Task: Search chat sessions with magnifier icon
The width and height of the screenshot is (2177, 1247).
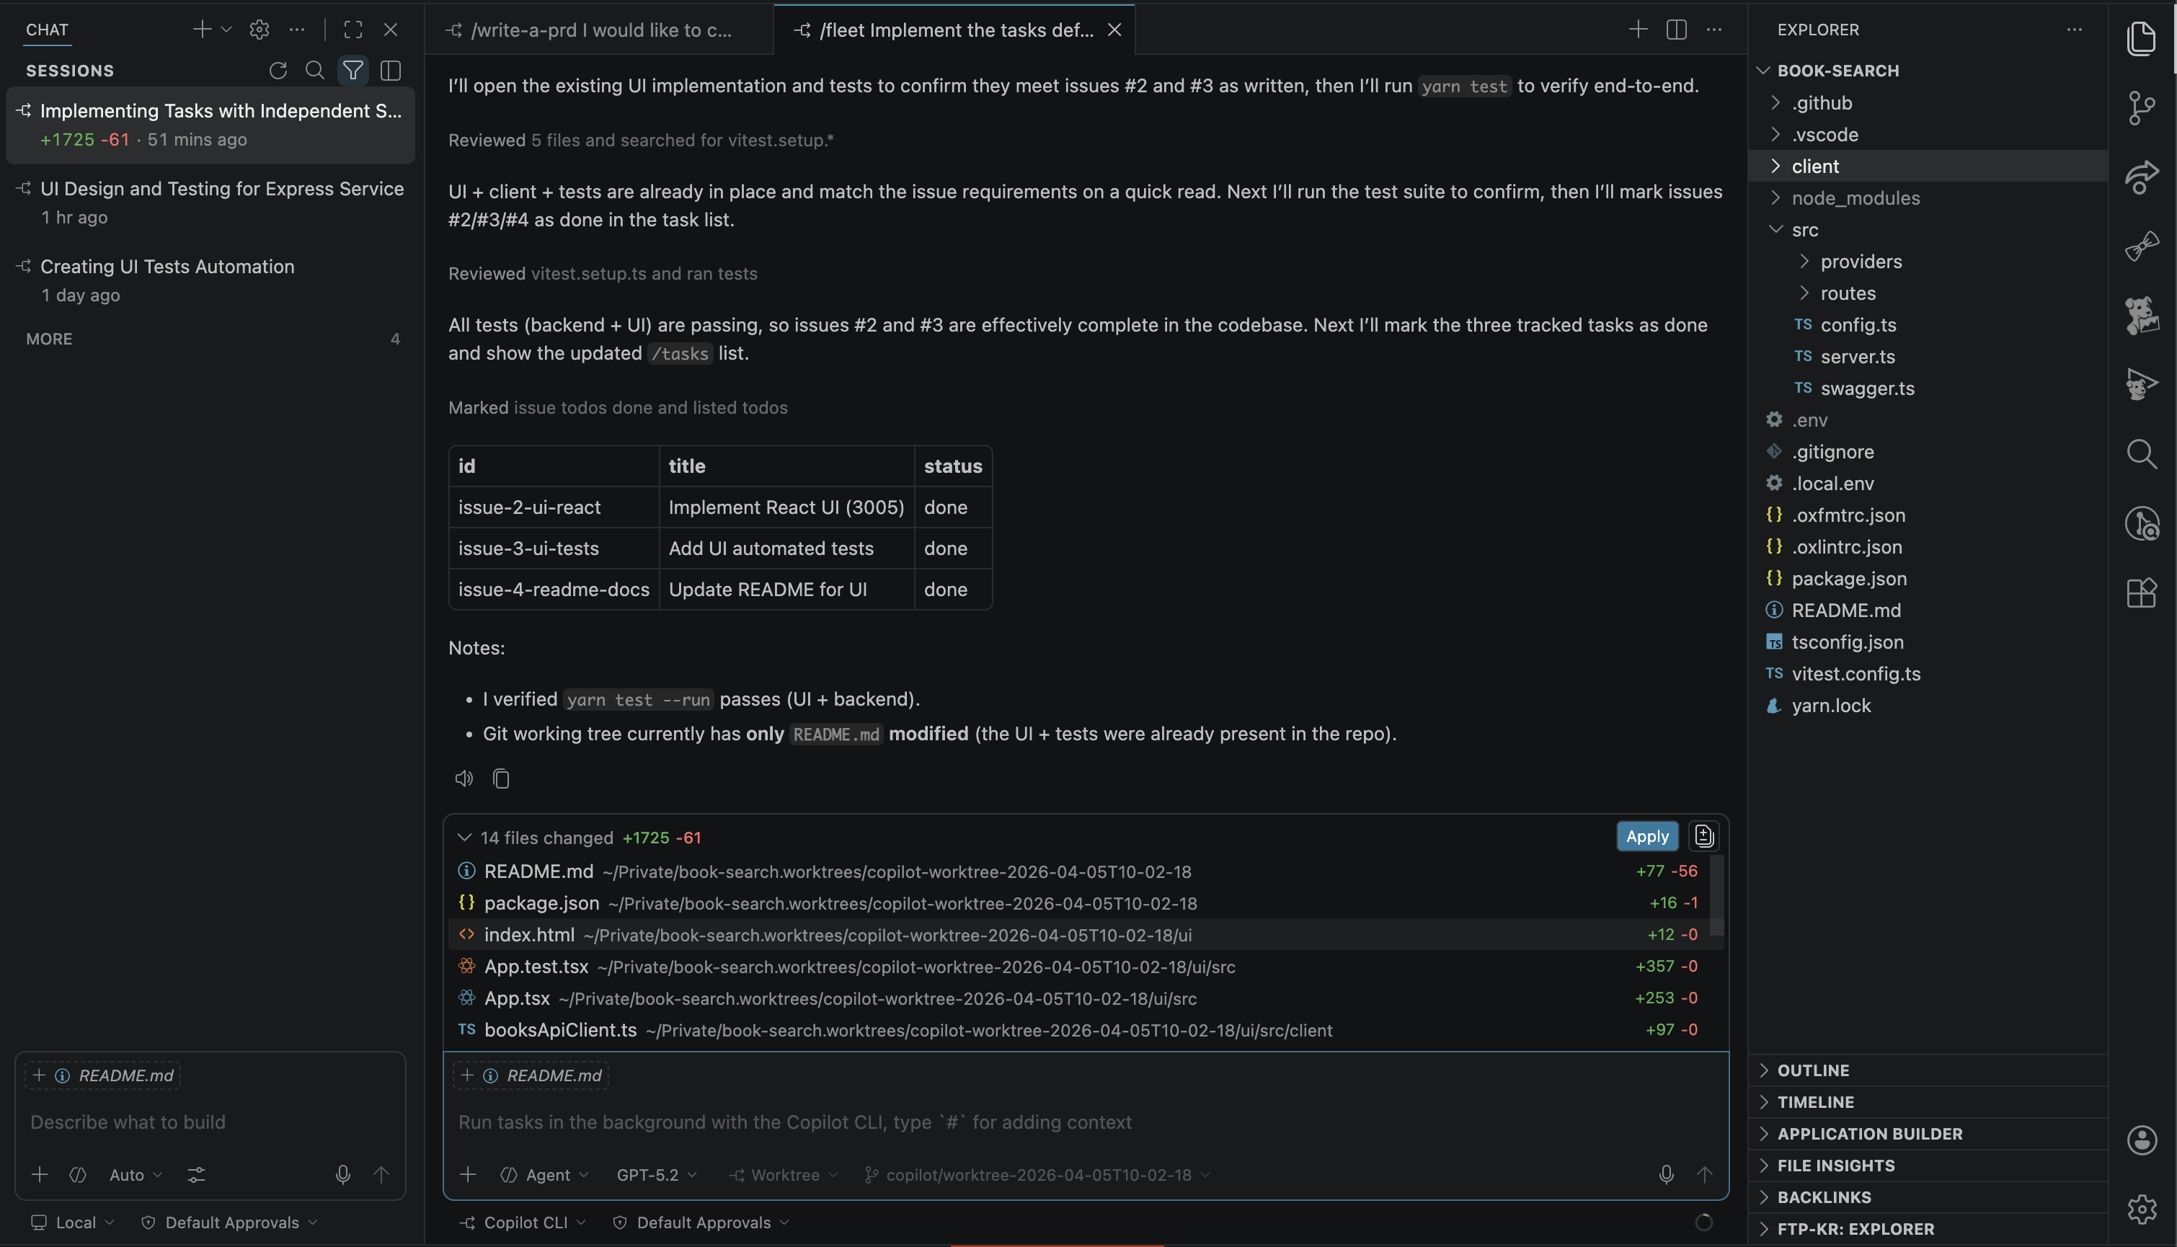Action: point(314,70)
